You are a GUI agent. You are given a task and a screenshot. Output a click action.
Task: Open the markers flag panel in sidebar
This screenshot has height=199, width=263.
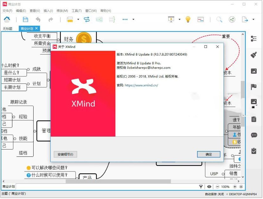pos(254,87)
